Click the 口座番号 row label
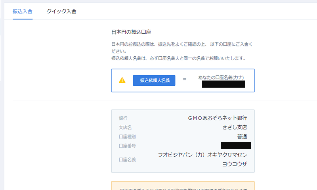The width and height of the screenshot is (317, 190). [x=127, y=146]
